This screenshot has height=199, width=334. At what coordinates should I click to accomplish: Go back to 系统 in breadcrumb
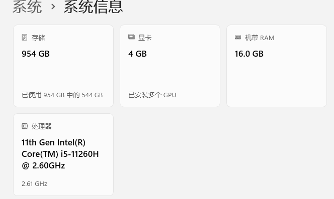27,7
